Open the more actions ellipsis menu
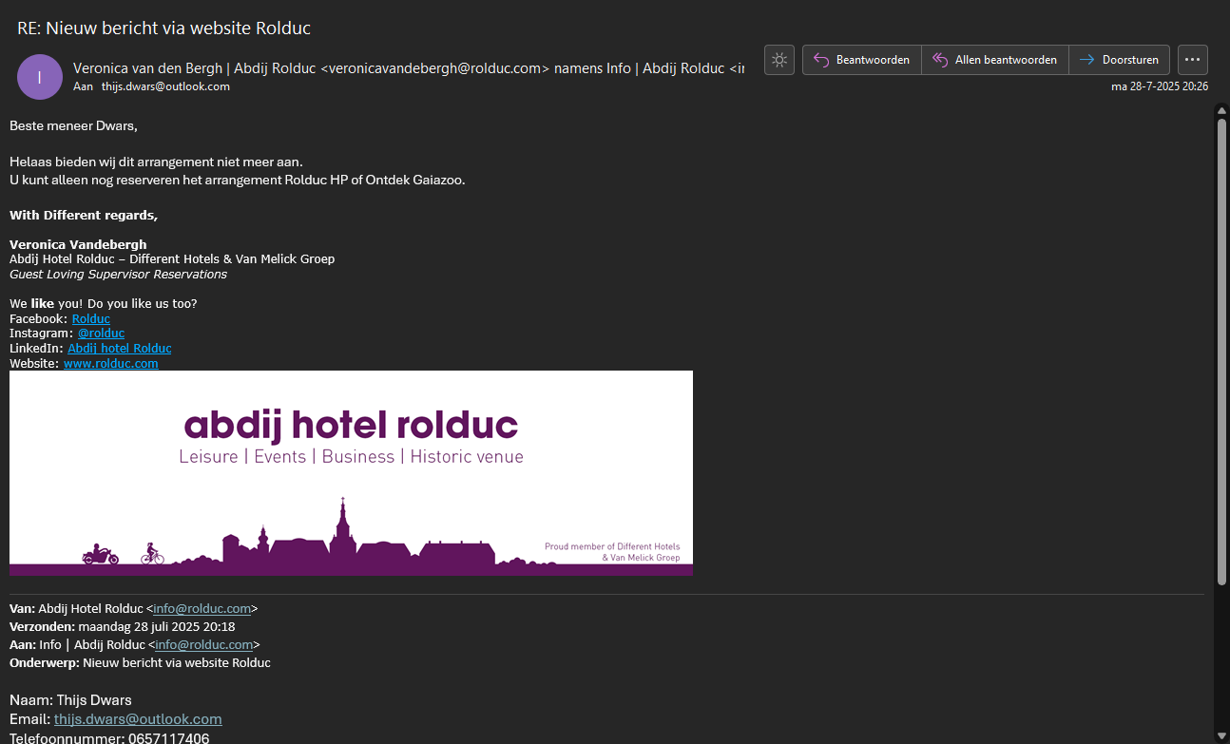1230x744 pixels. tap(1193, 60)
